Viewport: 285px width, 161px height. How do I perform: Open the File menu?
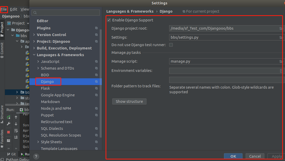tap(4, 9)
